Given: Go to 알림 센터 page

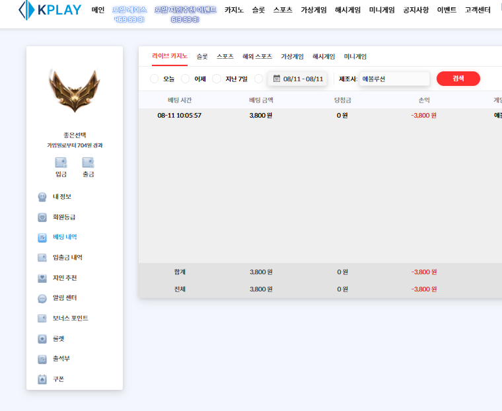Looking at the screenshot, I should click(65, 298).
